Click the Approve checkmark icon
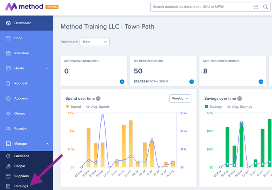The height and width of the screenshot is (190, 272). 8,99
